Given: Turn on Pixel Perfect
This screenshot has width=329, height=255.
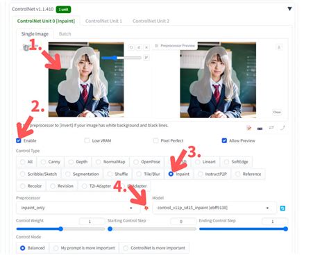Looking at the screenshot, I should [155, 140].
